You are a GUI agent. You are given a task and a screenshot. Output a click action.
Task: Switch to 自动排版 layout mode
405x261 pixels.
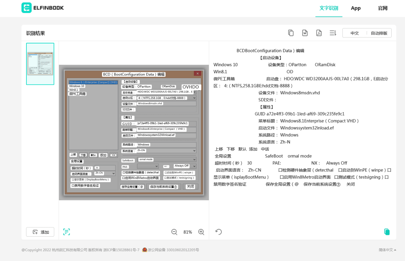(x=379, y=33)
